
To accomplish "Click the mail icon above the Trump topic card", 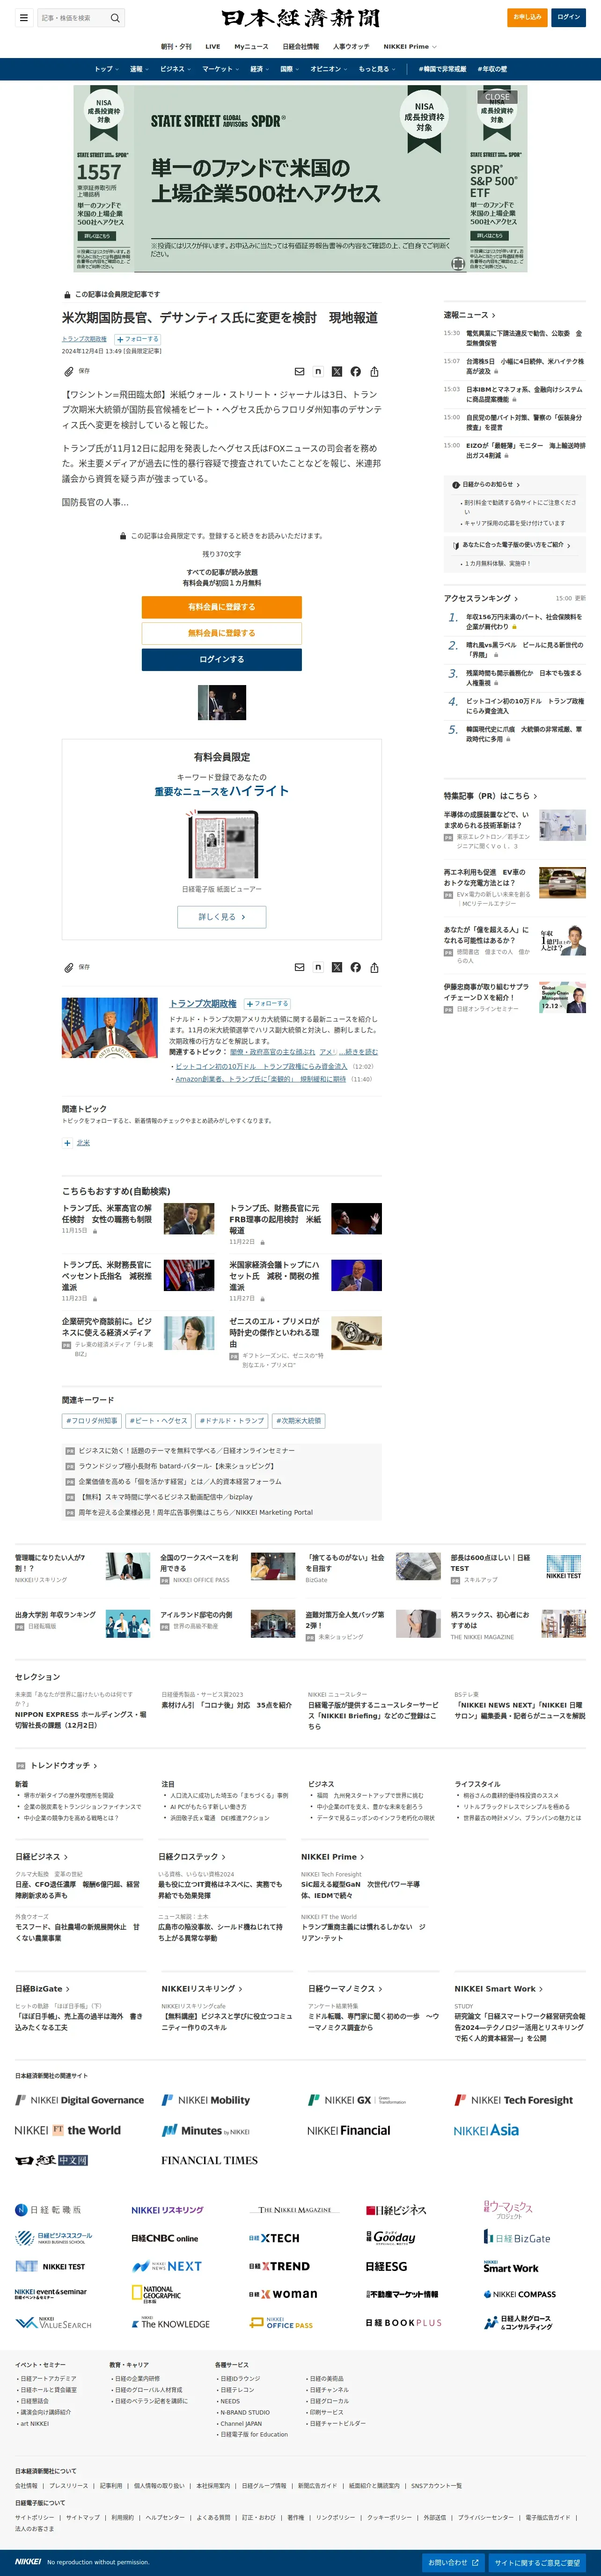I will (x=299, y=967).
